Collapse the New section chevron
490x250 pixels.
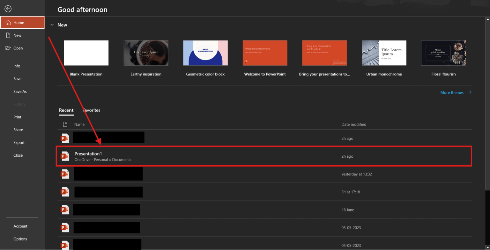click(x=52, y=25)
